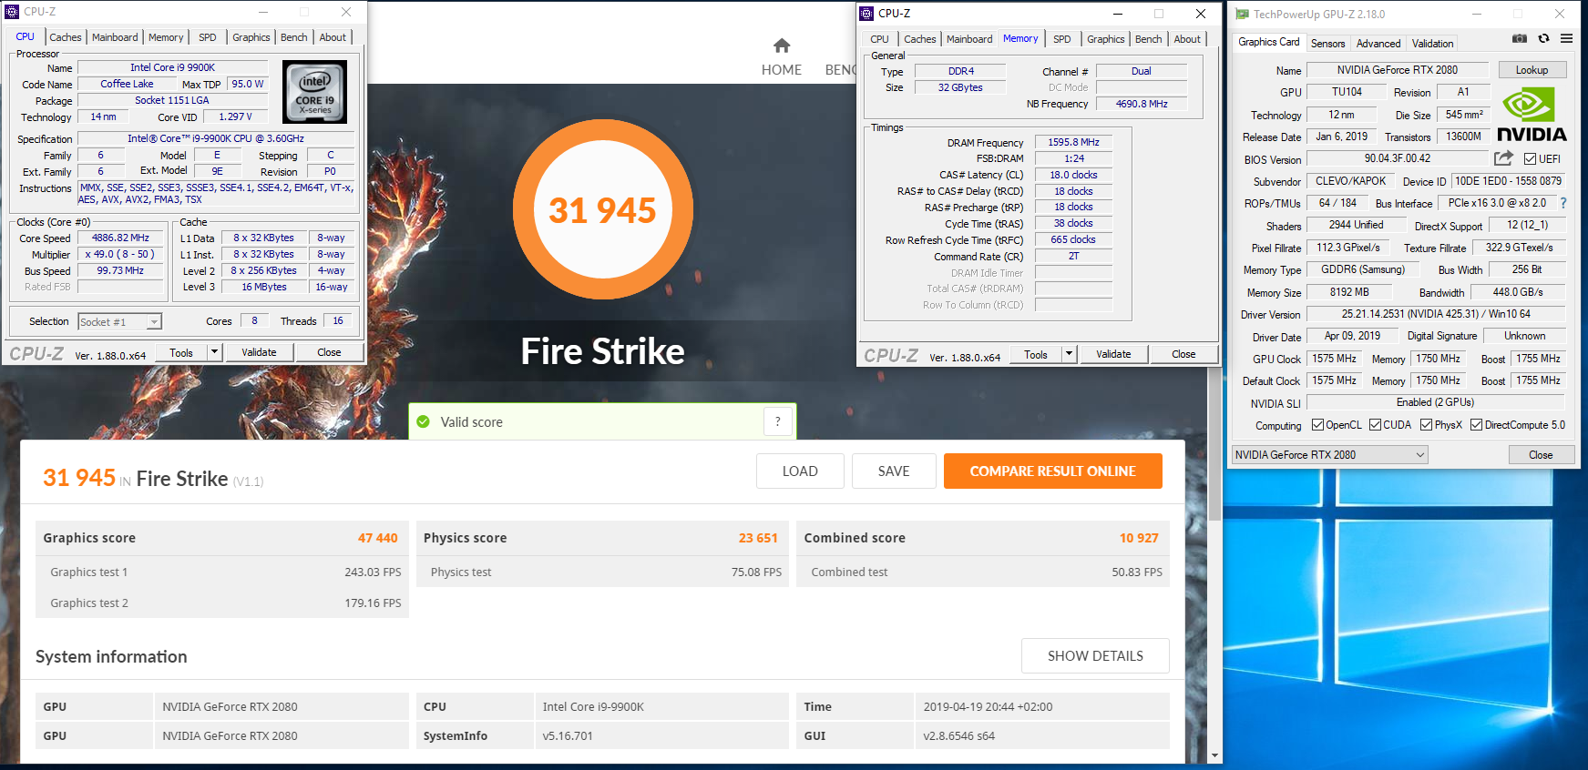1588x770 pixels.
Task: Open Bench tab in CPU-Z Memory window
Action: 1148,39
